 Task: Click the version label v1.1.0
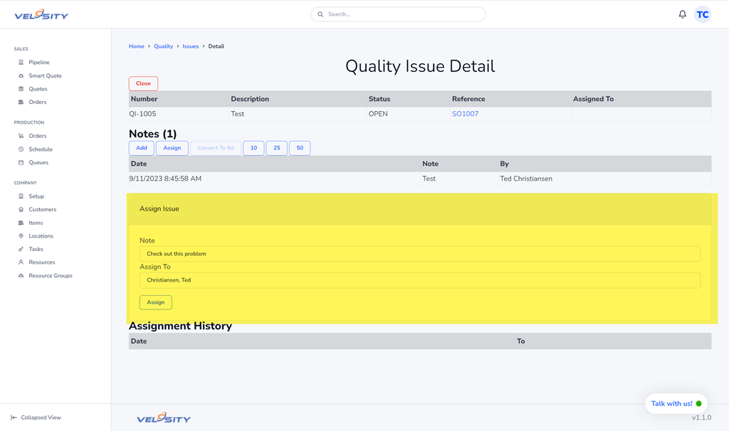pos(701,418)
